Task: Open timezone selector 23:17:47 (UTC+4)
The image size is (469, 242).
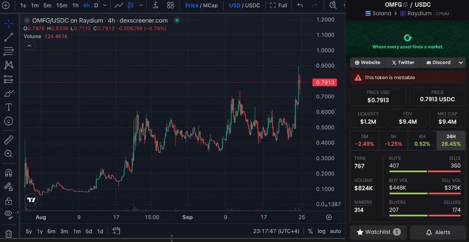Action: [x=276, y=231]
